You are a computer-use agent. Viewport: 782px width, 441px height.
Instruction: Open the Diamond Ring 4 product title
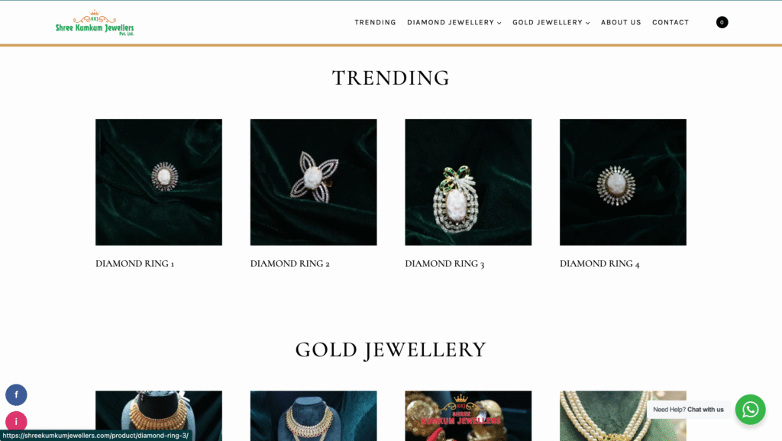click(599, 263)
